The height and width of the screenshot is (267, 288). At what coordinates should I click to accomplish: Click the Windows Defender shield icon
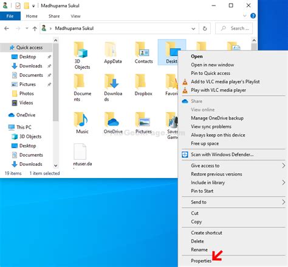point(185,154)
